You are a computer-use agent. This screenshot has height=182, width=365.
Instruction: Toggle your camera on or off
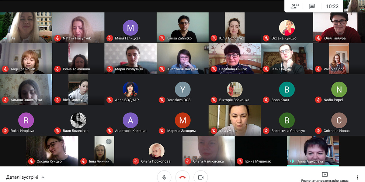(200, 177)
